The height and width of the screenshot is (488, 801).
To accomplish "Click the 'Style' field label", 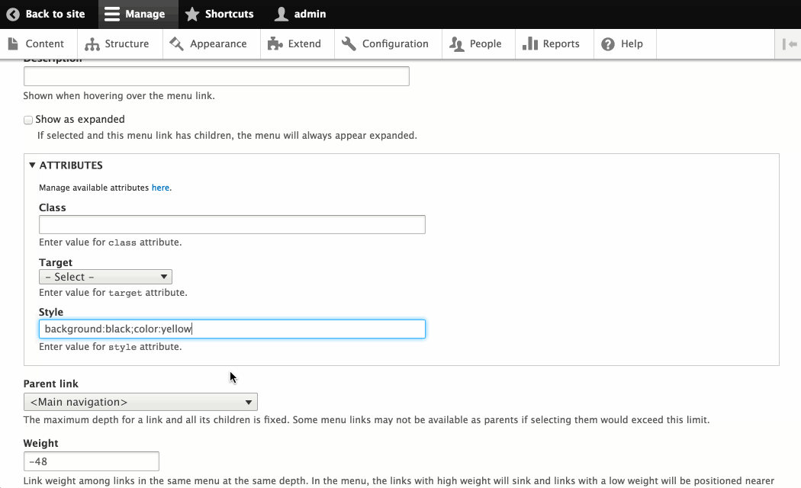I will coord(51,312).
